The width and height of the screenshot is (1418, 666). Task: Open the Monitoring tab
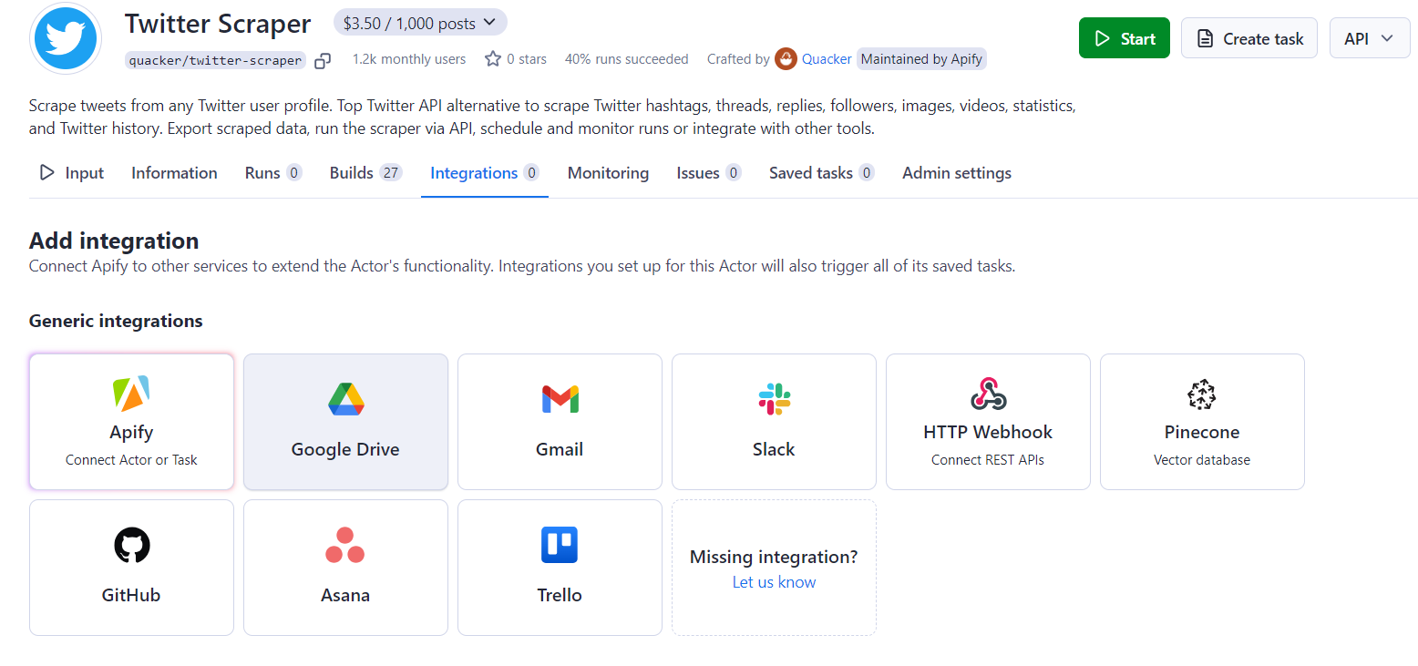click(608, 173)
